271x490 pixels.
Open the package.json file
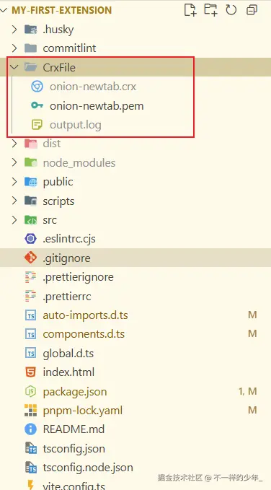click(75, 392)
